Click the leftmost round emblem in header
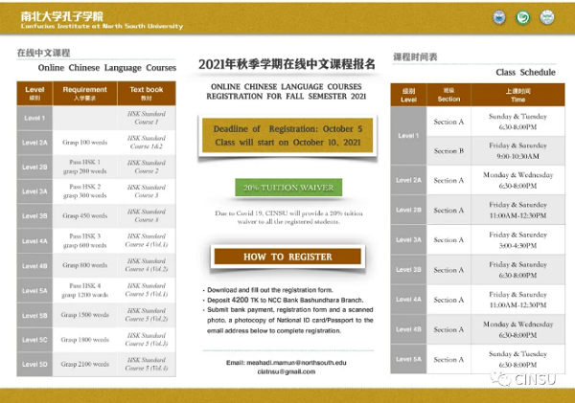The width and height of the screenshot is (575, 403). (x=499, y=17)
